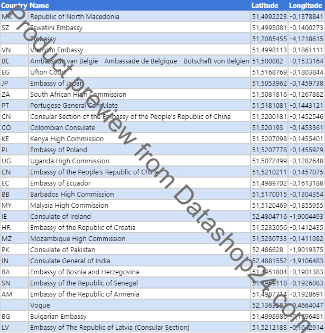Screen dimensions: 325x333
Task: Select the 'BG' country code cell
Action: pos(14,316)
